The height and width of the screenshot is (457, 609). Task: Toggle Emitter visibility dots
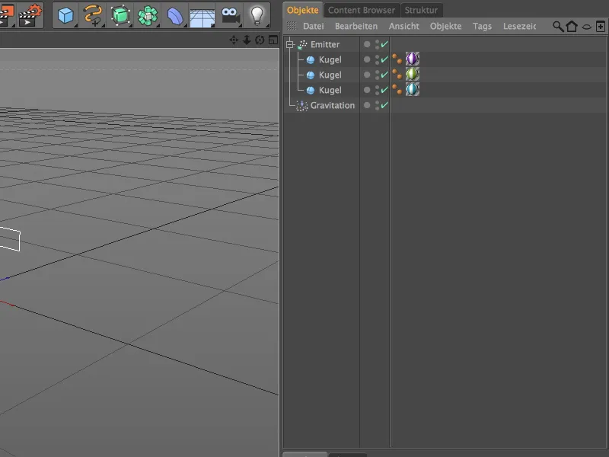377,45
